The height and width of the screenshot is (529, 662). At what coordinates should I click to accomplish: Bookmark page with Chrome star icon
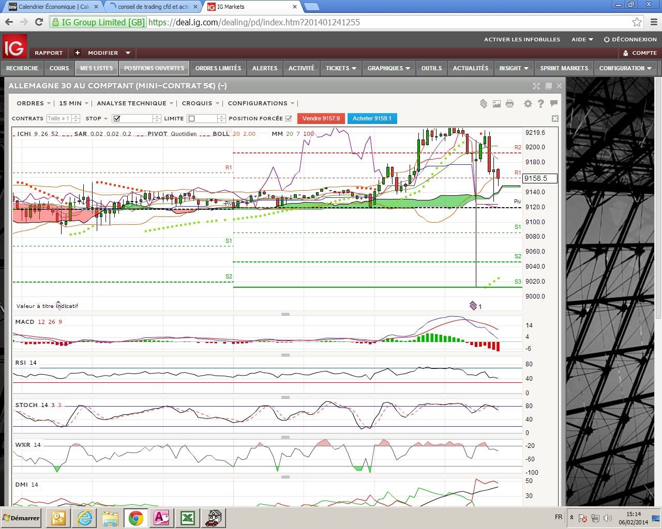pos(637,22)
